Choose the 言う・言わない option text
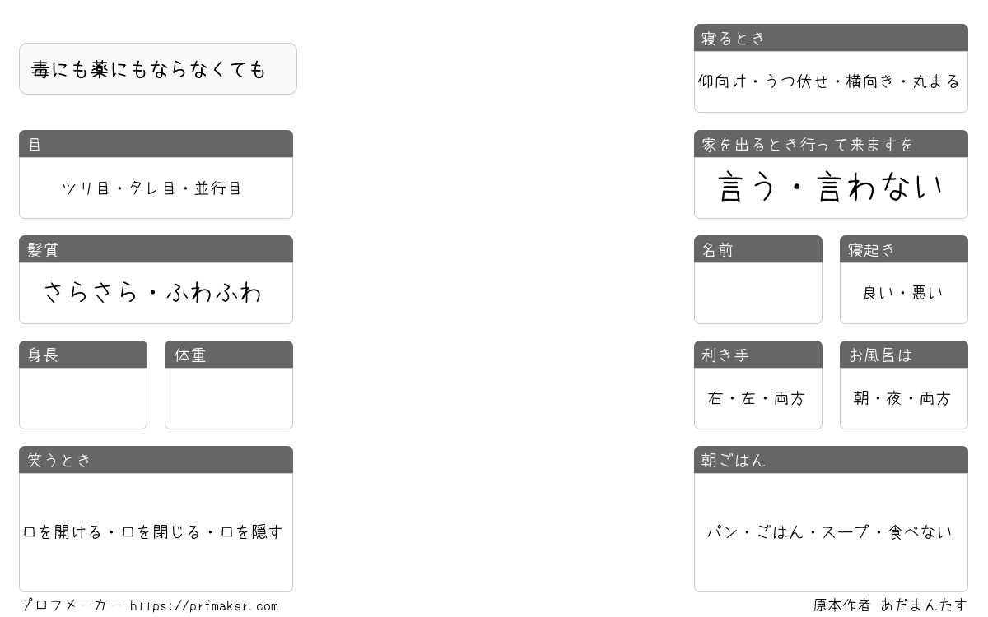 pos(831,187)
